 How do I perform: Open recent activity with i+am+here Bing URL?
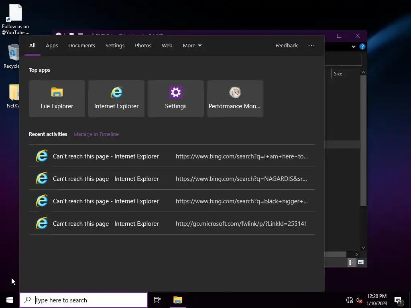[172, 156]
